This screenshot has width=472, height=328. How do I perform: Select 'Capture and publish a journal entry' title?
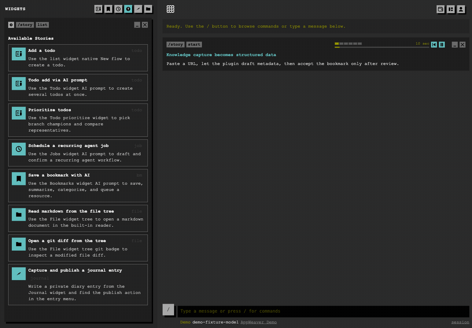tap(75, 270)
